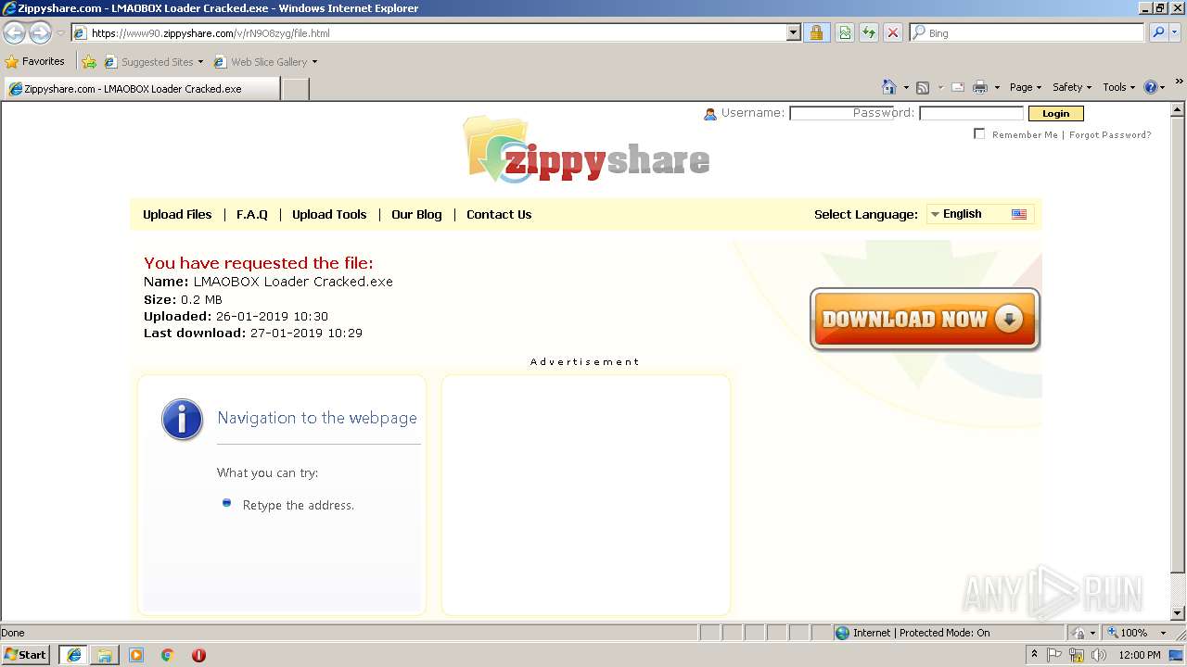Image resolution: width=1187 pixels, height=667 pixels.
Task: Expand command bar overflow chevron
Action: click(x=1180, y=82)
